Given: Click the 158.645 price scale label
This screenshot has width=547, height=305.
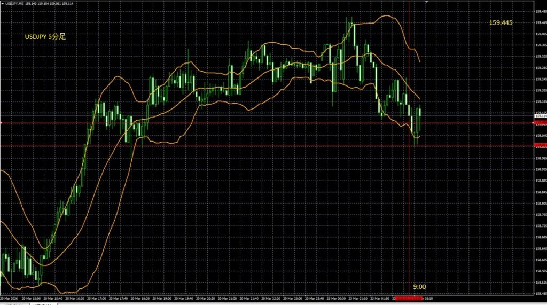Looking at the screenshot, I should click(541, 248).
